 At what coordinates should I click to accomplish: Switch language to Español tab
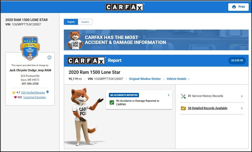pyautogui.click(x=85, y=22)
